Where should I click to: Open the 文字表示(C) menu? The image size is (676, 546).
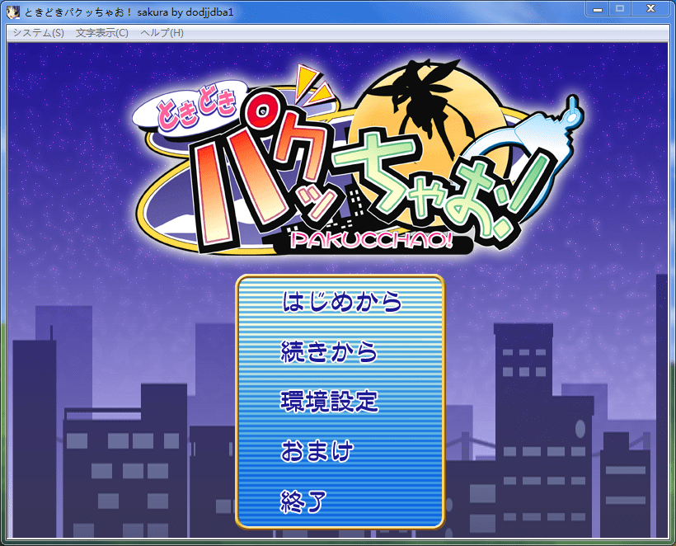pyautogui.click(x=102, y=33)
